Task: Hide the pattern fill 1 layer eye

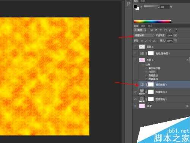Action: tap(135, 99)
